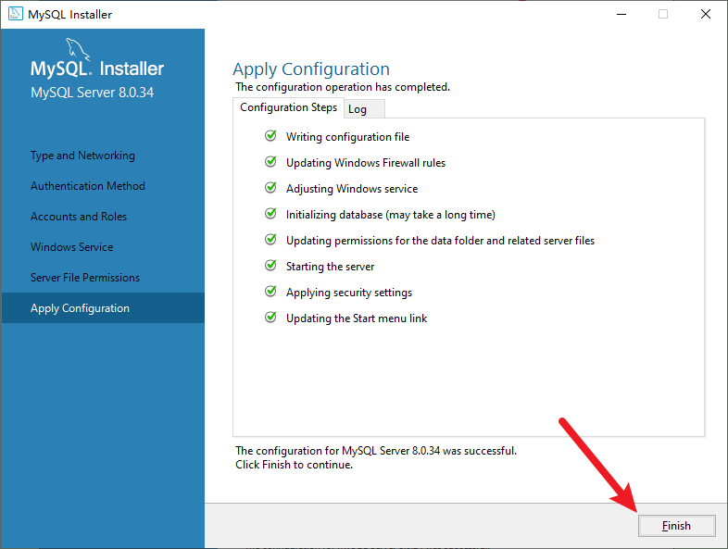Click the Finish button
The height and width of the screenshot is (549, 728).
coord(676,525)
